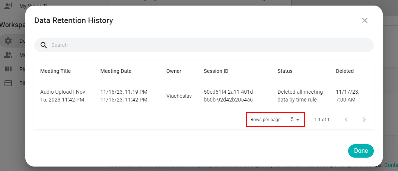Select the members people icon in sidebar

click(8, 55)
